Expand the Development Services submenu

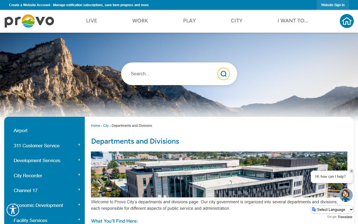(79, 160)
